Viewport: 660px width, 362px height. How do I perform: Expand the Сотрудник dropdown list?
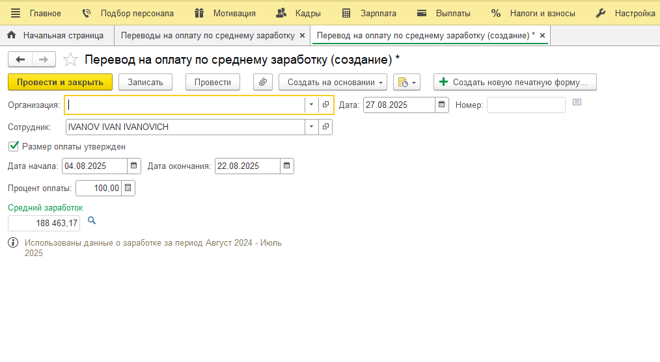point(311,127)
